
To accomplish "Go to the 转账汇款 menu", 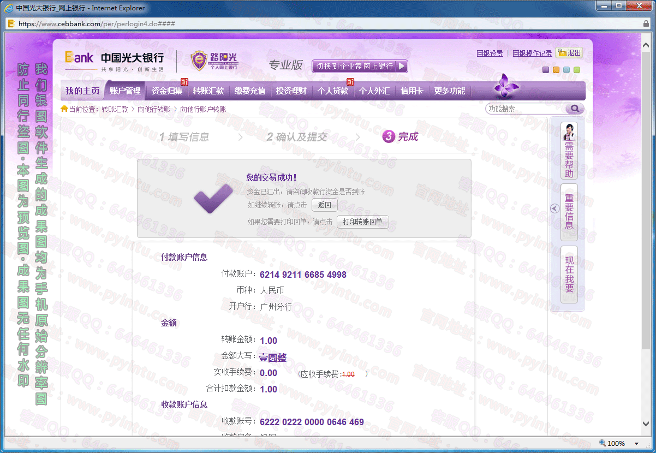I will coord(208,91).
